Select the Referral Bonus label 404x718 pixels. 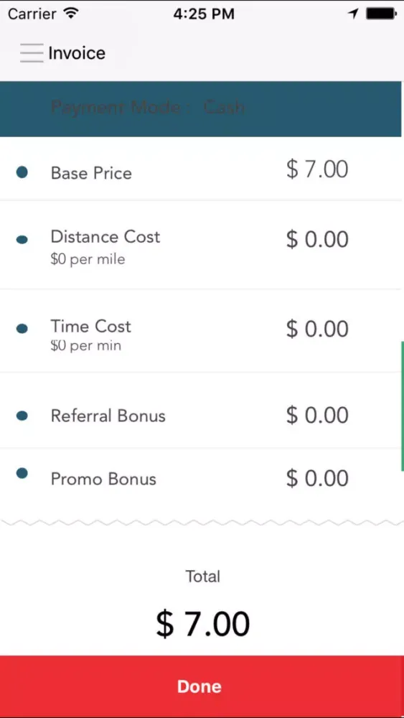108,416
